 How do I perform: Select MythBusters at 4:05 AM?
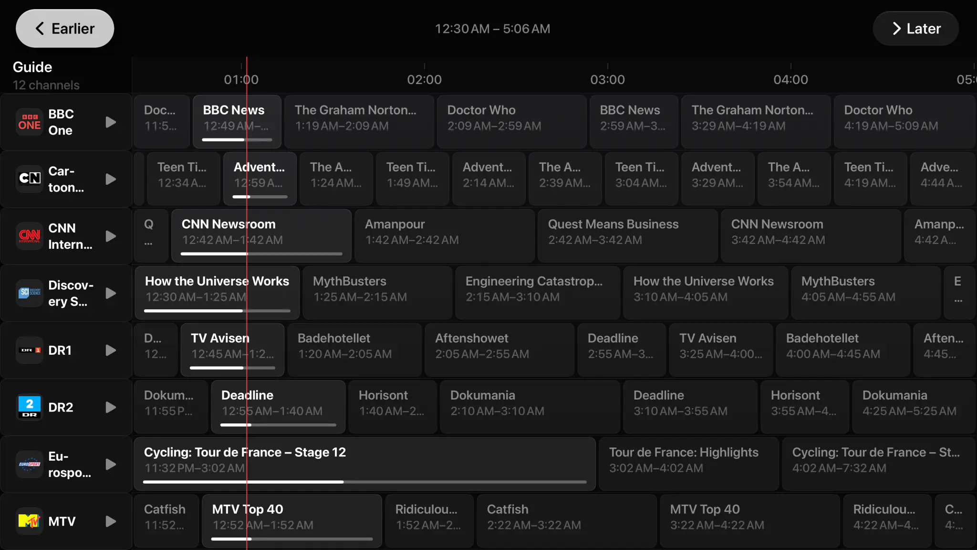pos(866,293)
